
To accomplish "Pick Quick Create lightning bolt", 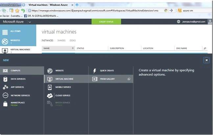I will (x=95, y=71).
